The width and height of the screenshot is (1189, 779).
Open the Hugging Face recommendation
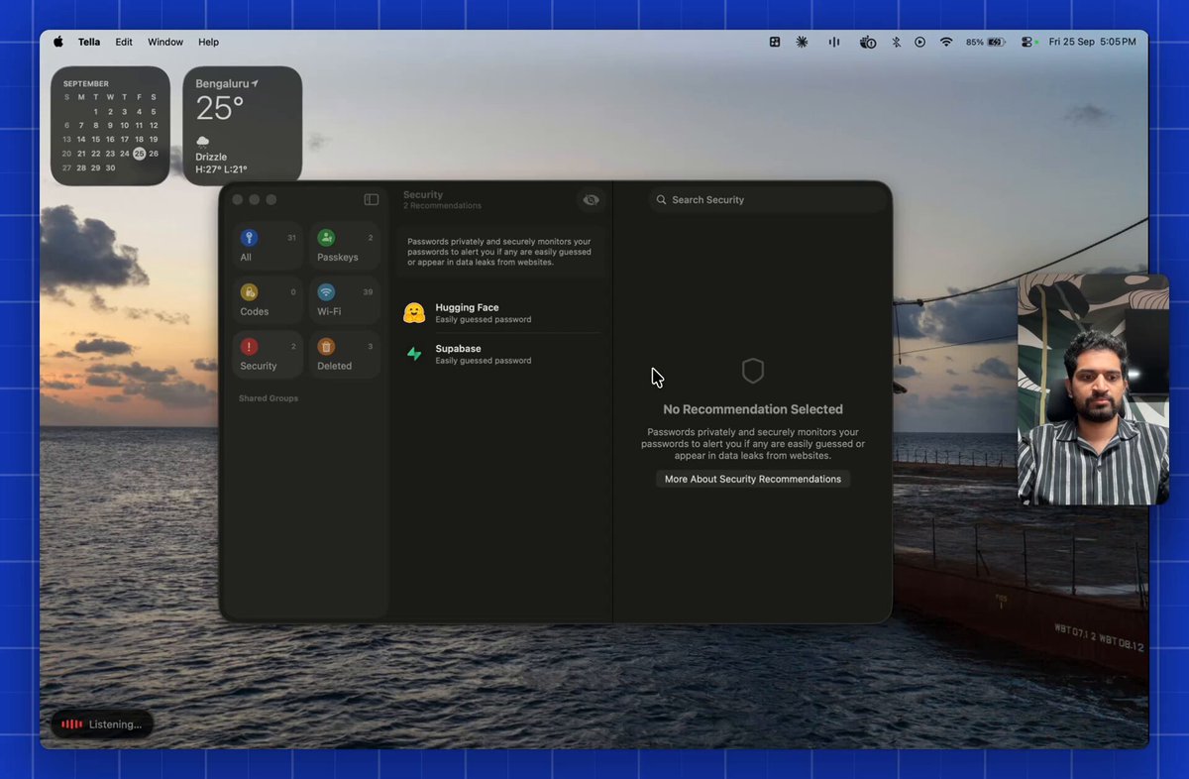coord(500,313)
